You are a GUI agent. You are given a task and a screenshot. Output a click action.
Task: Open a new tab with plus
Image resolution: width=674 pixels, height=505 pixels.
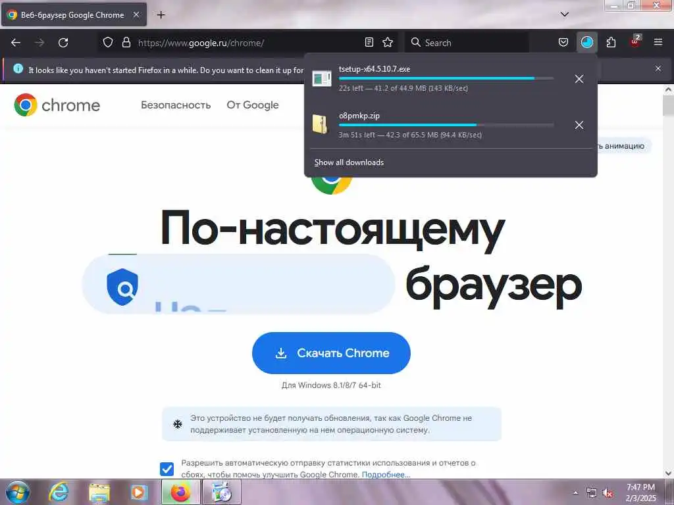coord(161,15)
